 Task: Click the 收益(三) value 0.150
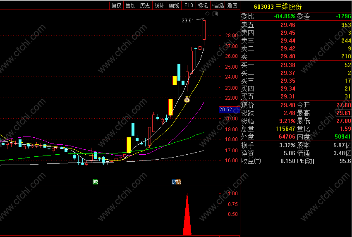288,161
